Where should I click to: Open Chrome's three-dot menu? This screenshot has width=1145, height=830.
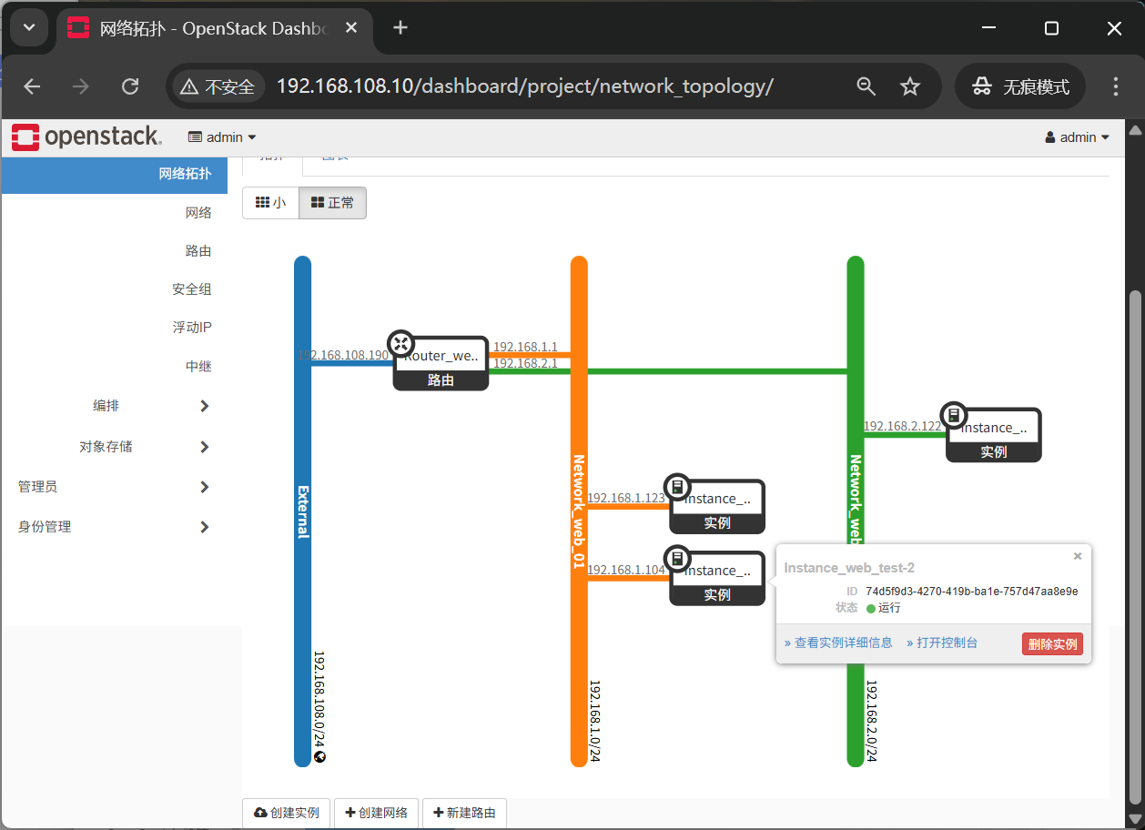point(1116,86)
